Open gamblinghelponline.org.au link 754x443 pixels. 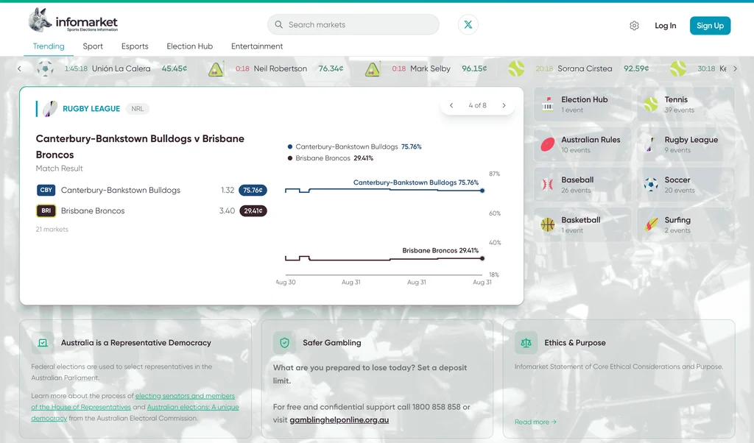pos(339,420)
